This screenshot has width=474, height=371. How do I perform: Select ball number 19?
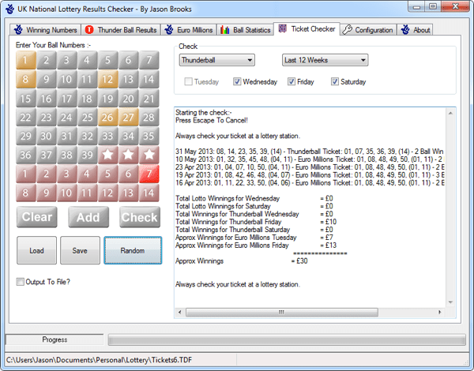coord(107,99)
